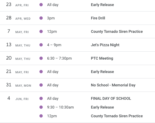Open the PTC Meeting event
Image resolution: width=155 pixels, height=123 pixels.
coord(102,58)
